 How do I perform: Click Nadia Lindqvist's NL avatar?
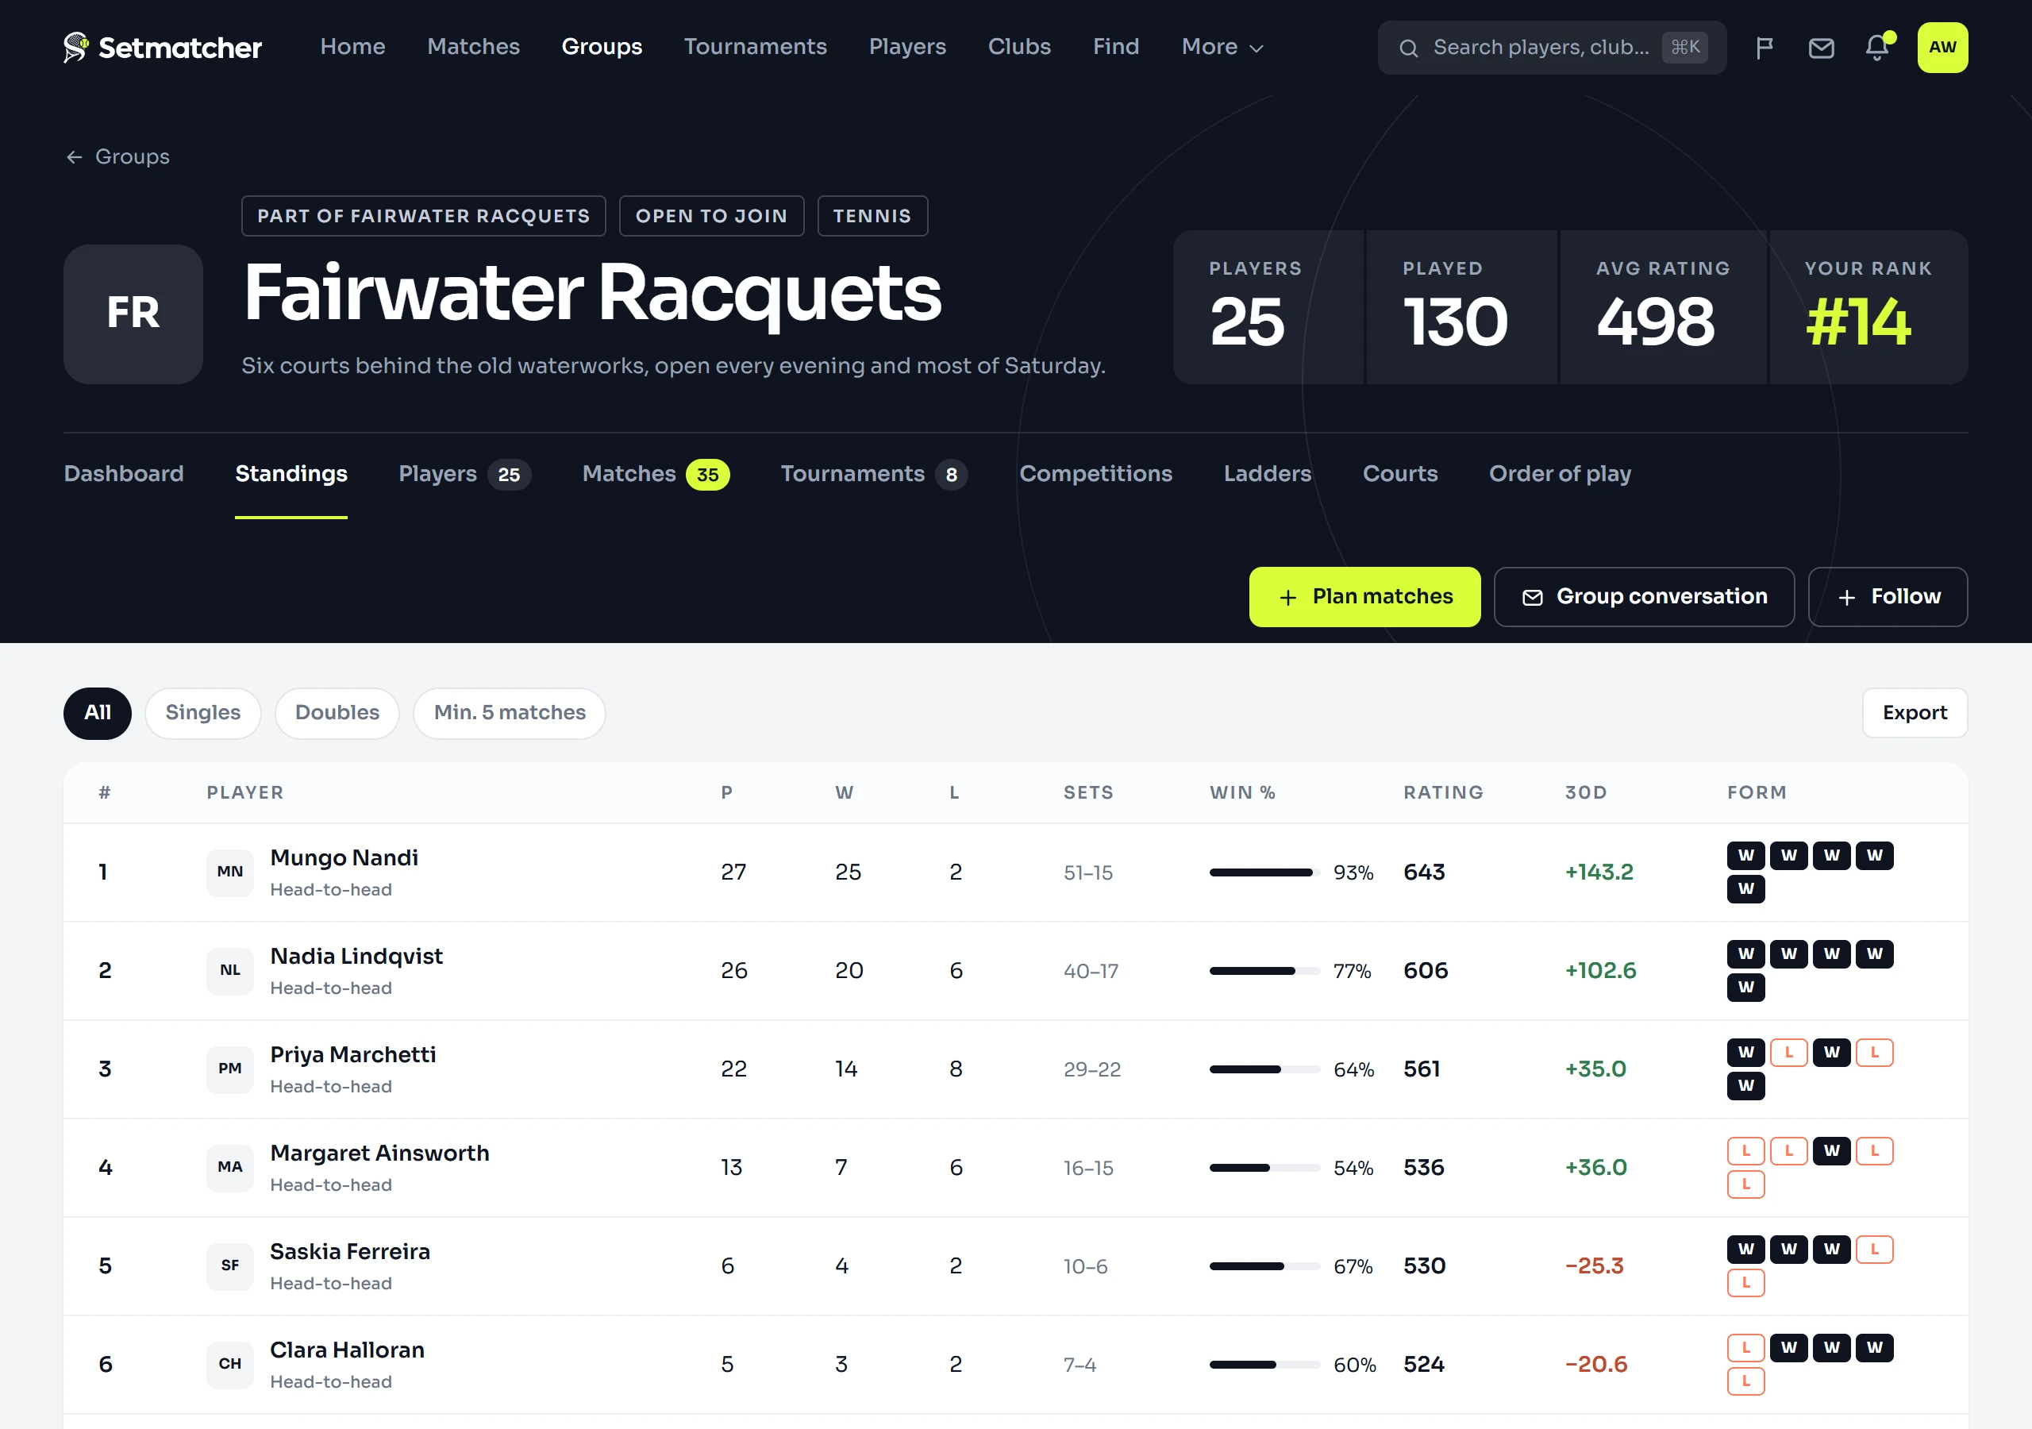point(230,970)
